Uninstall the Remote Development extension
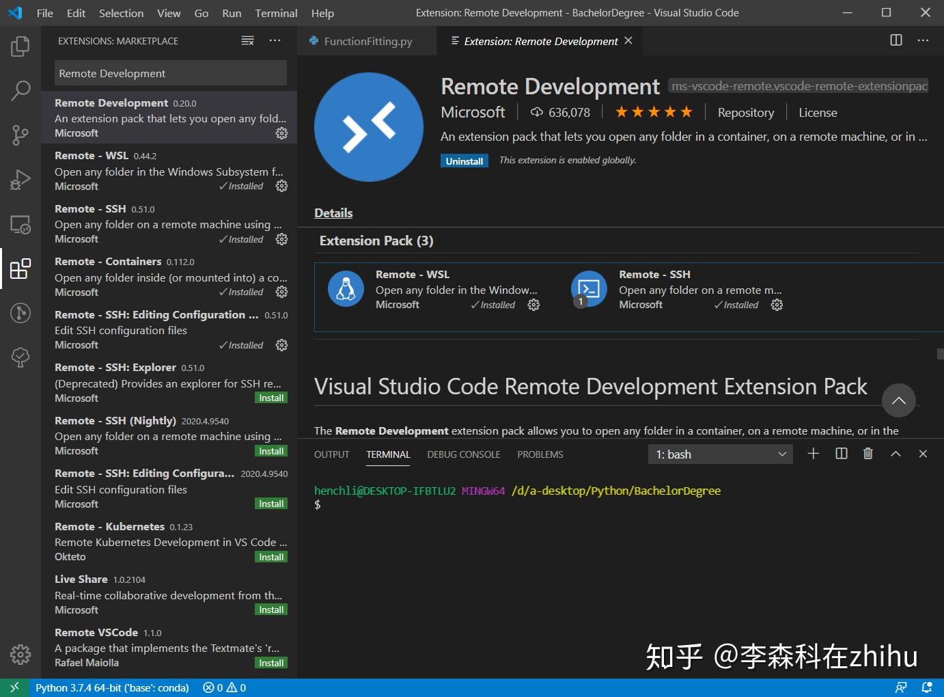 (464, 161)
